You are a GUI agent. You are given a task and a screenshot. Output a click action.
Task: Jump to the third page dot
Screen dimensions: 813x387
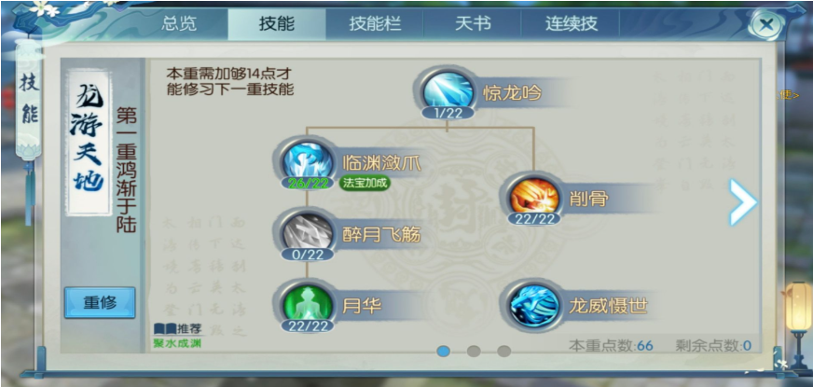504,352
